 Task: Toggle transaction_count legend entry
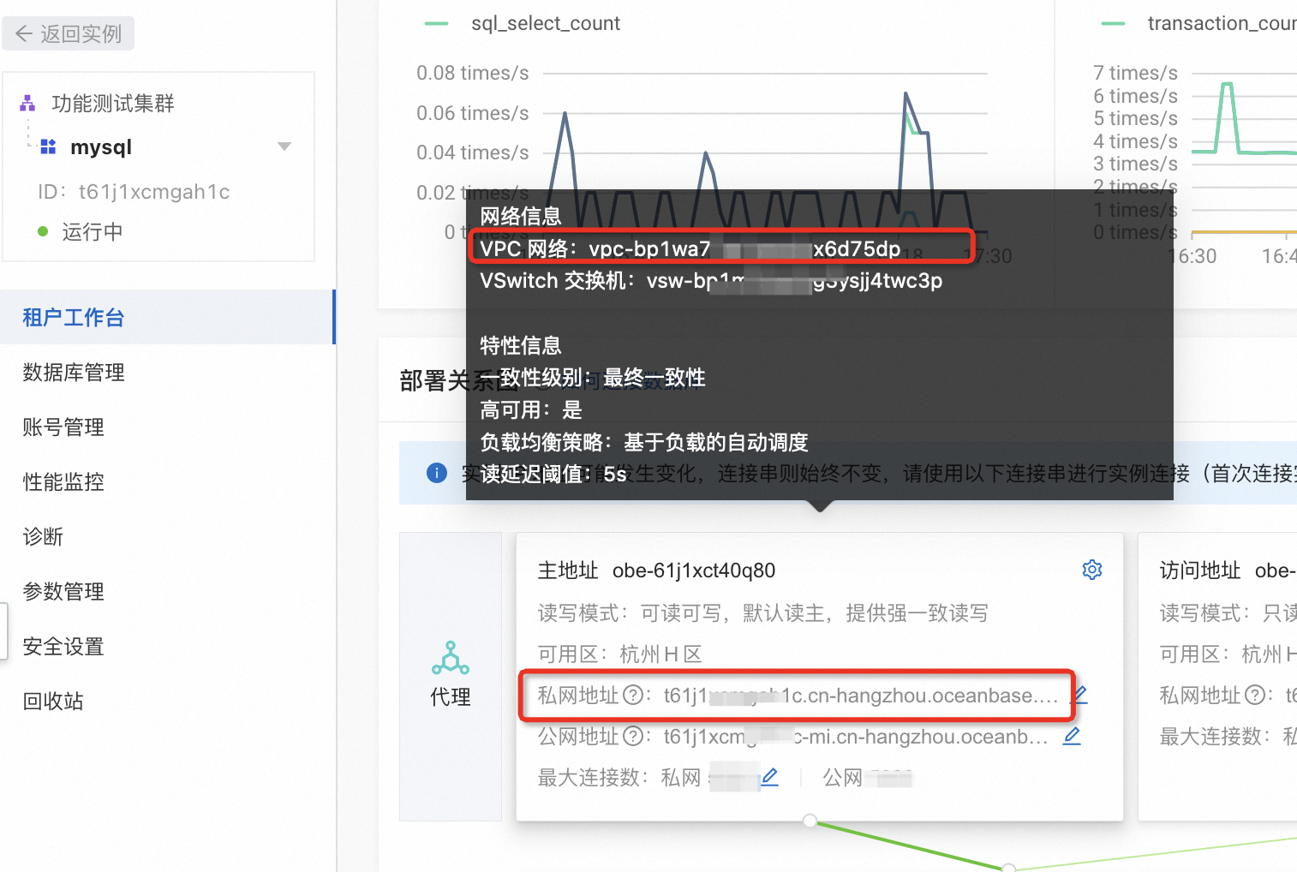pos(1199,23)
